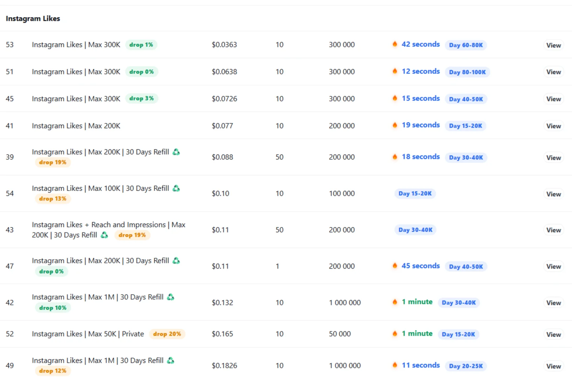Image resolution: width=572 pixels, height=383 pixels.
Task: Click flame icon next to 42 seconds
Action: coord(395,44)
